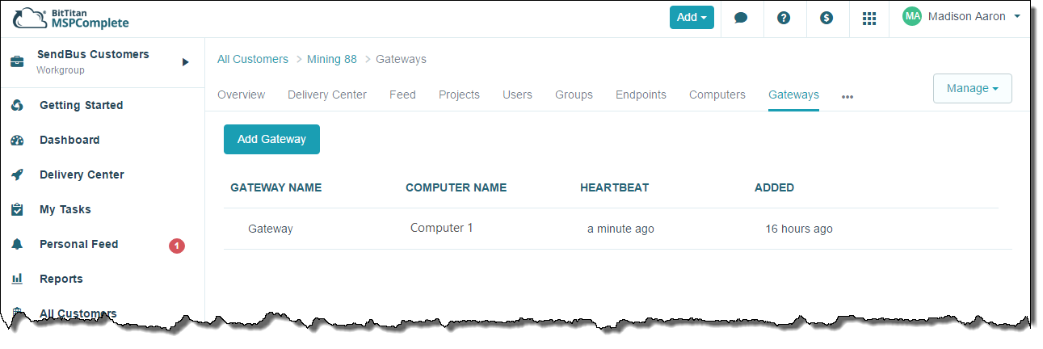Switch to the Computers tab

click(717, 95)
